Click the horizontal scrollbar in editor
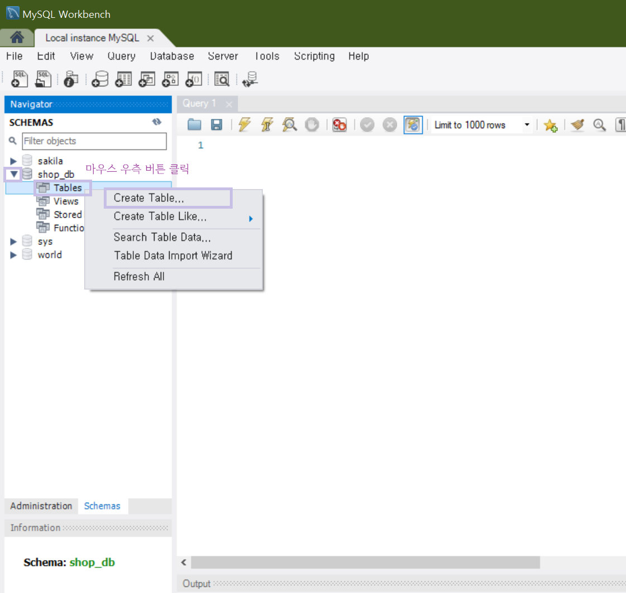This screenshot has height=593, width=626. [x=365, y=562]
